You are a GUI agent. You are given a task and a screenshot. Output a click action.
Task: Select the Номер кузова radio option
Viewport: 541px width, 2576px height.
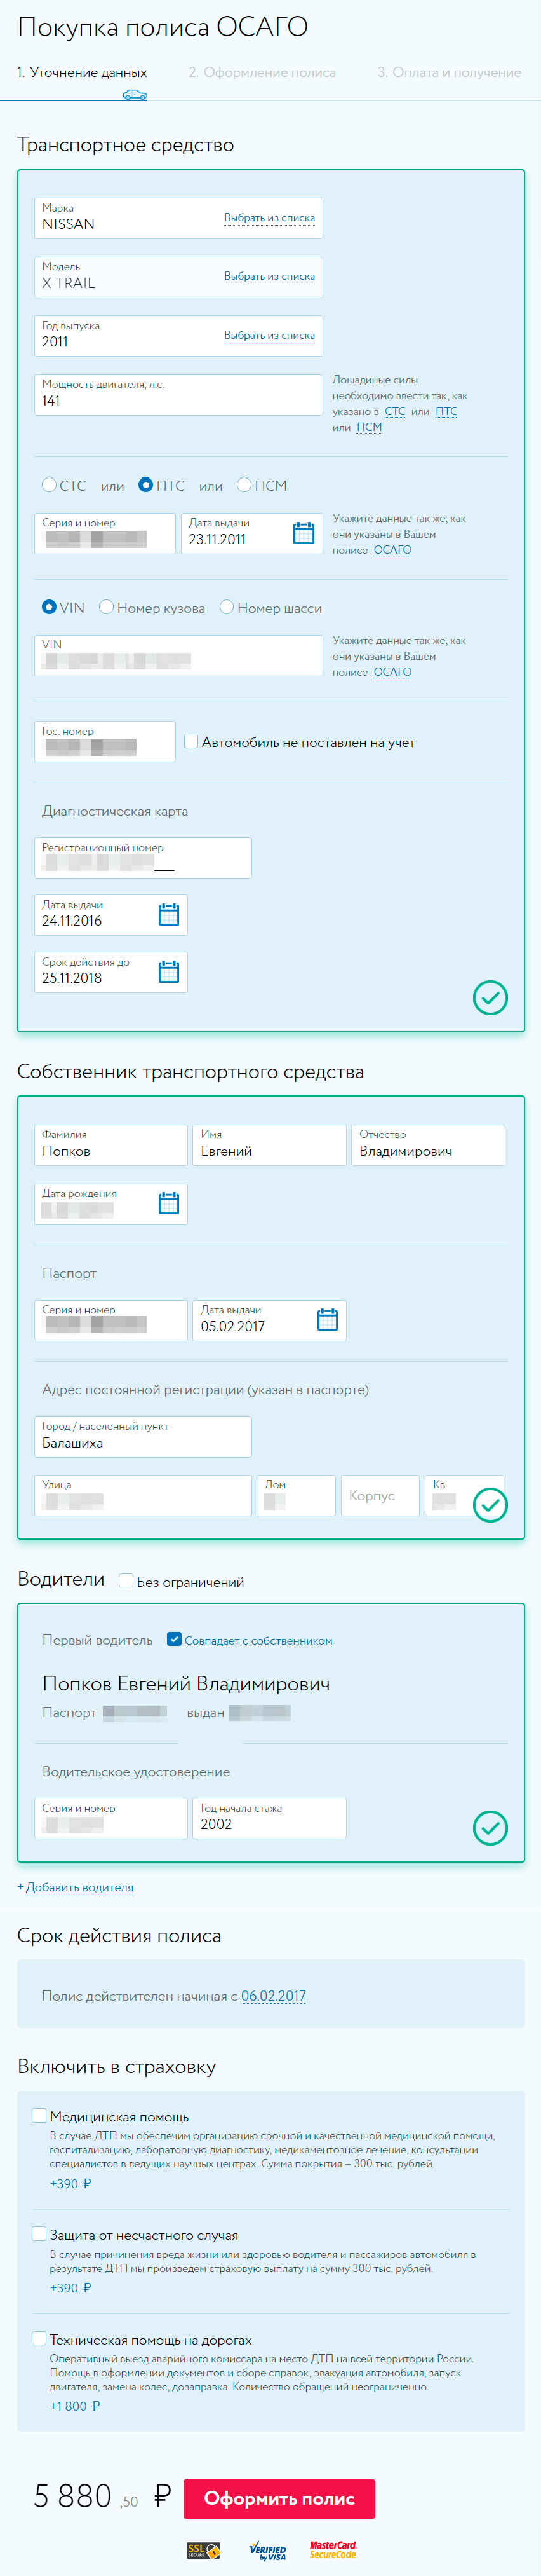point(106,607)
